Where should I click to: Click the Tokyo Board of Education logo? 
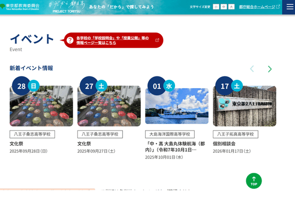click(x=20, y=6)
